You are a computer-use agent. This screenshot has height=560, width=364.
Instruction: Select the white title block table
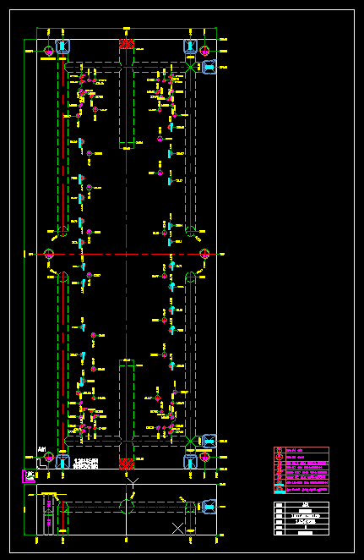click(302, 519)
